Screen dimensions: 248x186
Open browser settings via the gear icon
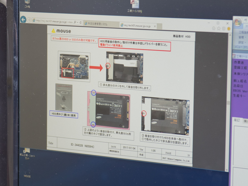[224, 29]
